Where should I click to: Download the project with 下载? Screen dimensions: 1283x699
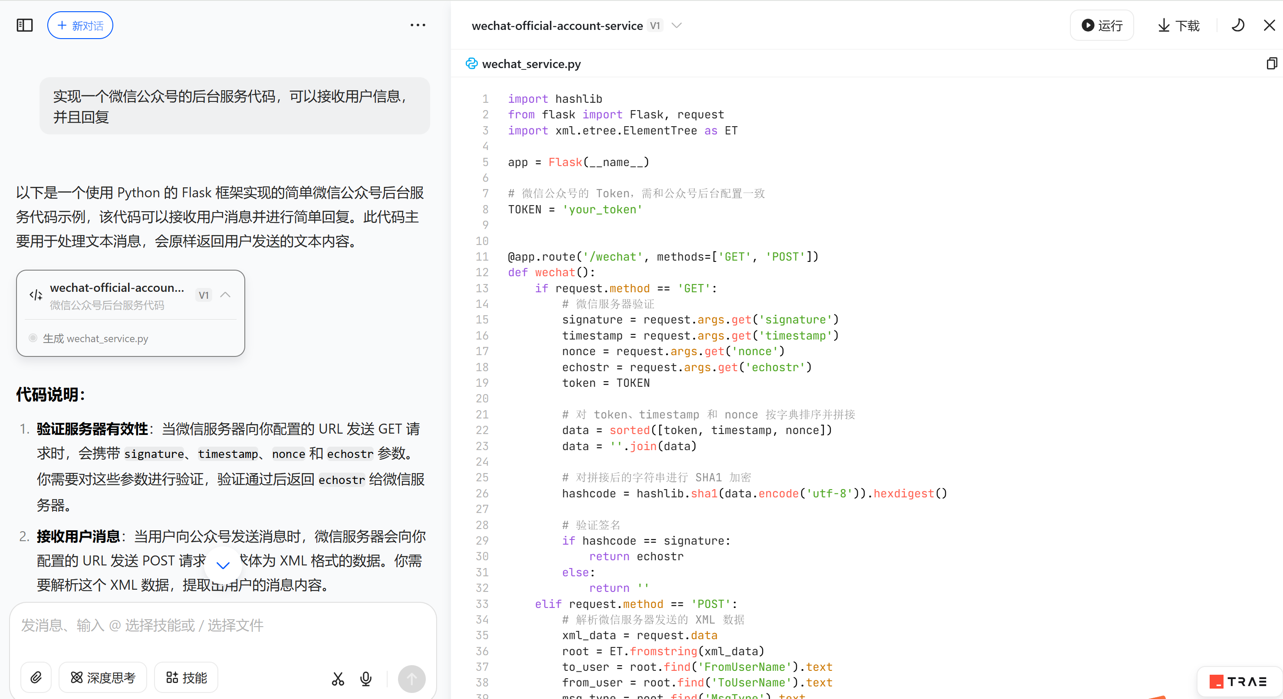1178,26
